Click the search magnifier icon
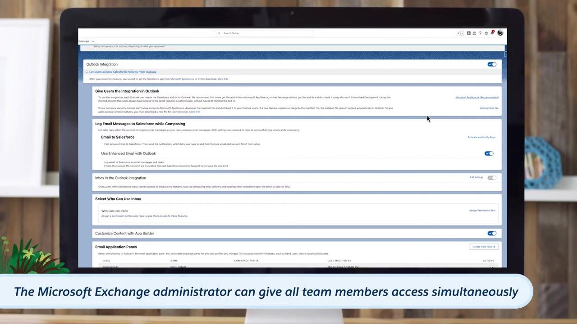This screenshot has height=324, width=577. coord(219,33)
